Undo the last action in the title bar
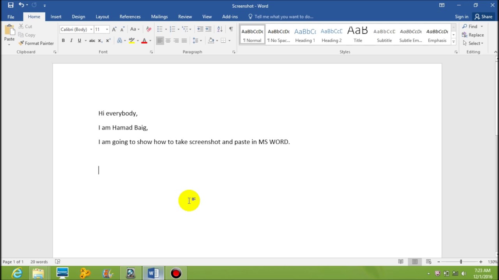This screenshot has width=499, height=280. pyautogui.click(x=21, y=5)
